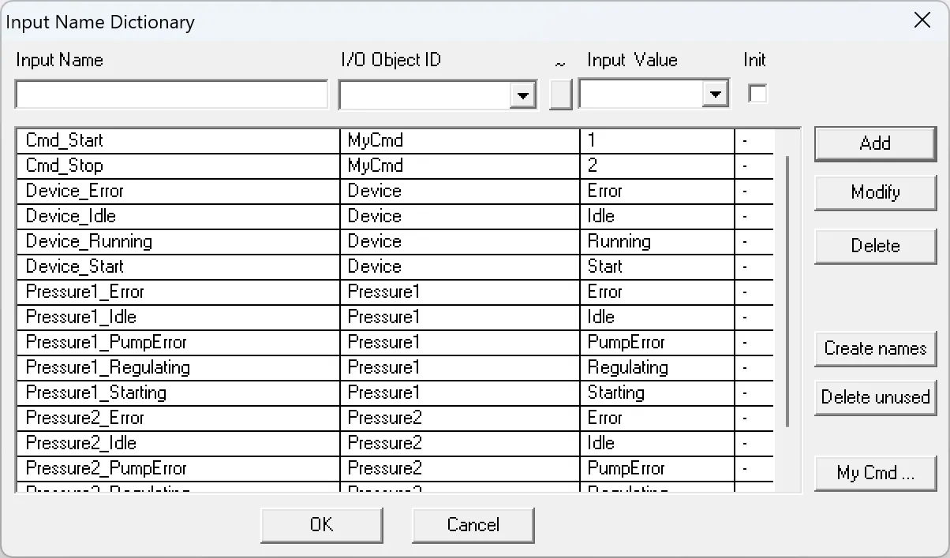Click the Delete button
Screen dimensions: 950x558
(874, 246)
